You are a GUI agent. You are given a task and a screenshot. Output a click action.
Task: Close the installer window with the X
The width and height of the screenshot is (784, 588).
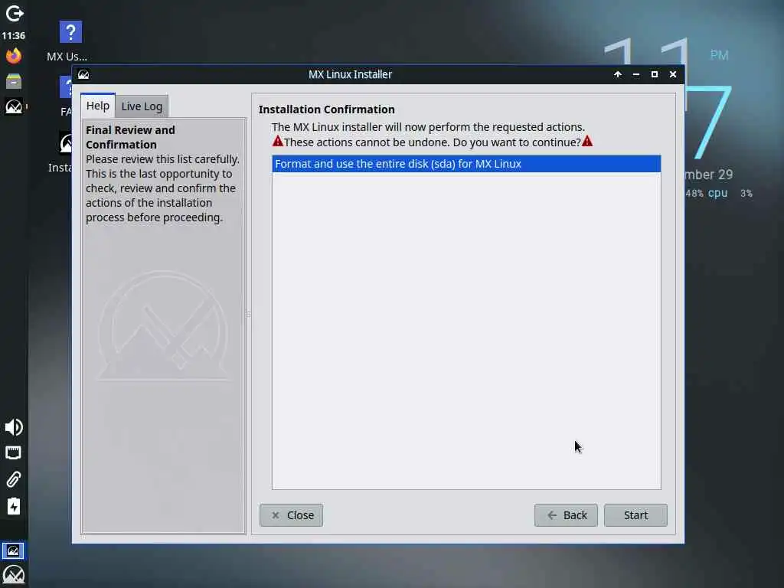click(673, 74)
